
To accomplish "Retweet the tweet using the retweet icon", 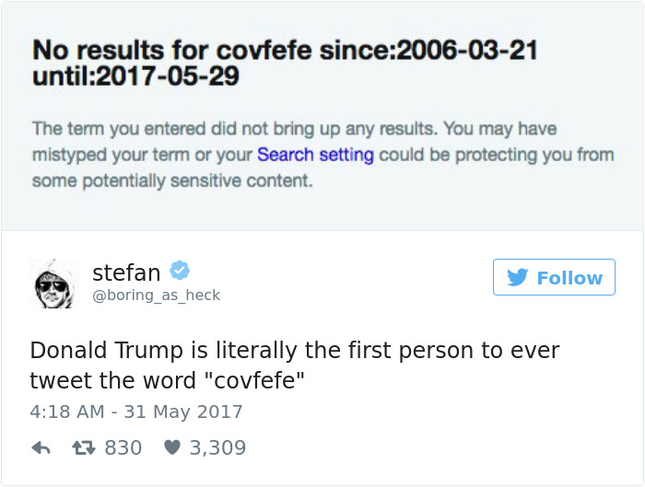I will [84, 448].
